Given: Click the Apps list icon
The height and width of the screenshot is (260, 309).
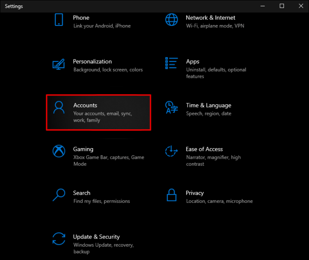Looking at the screenshot, I should coord(172,63).
